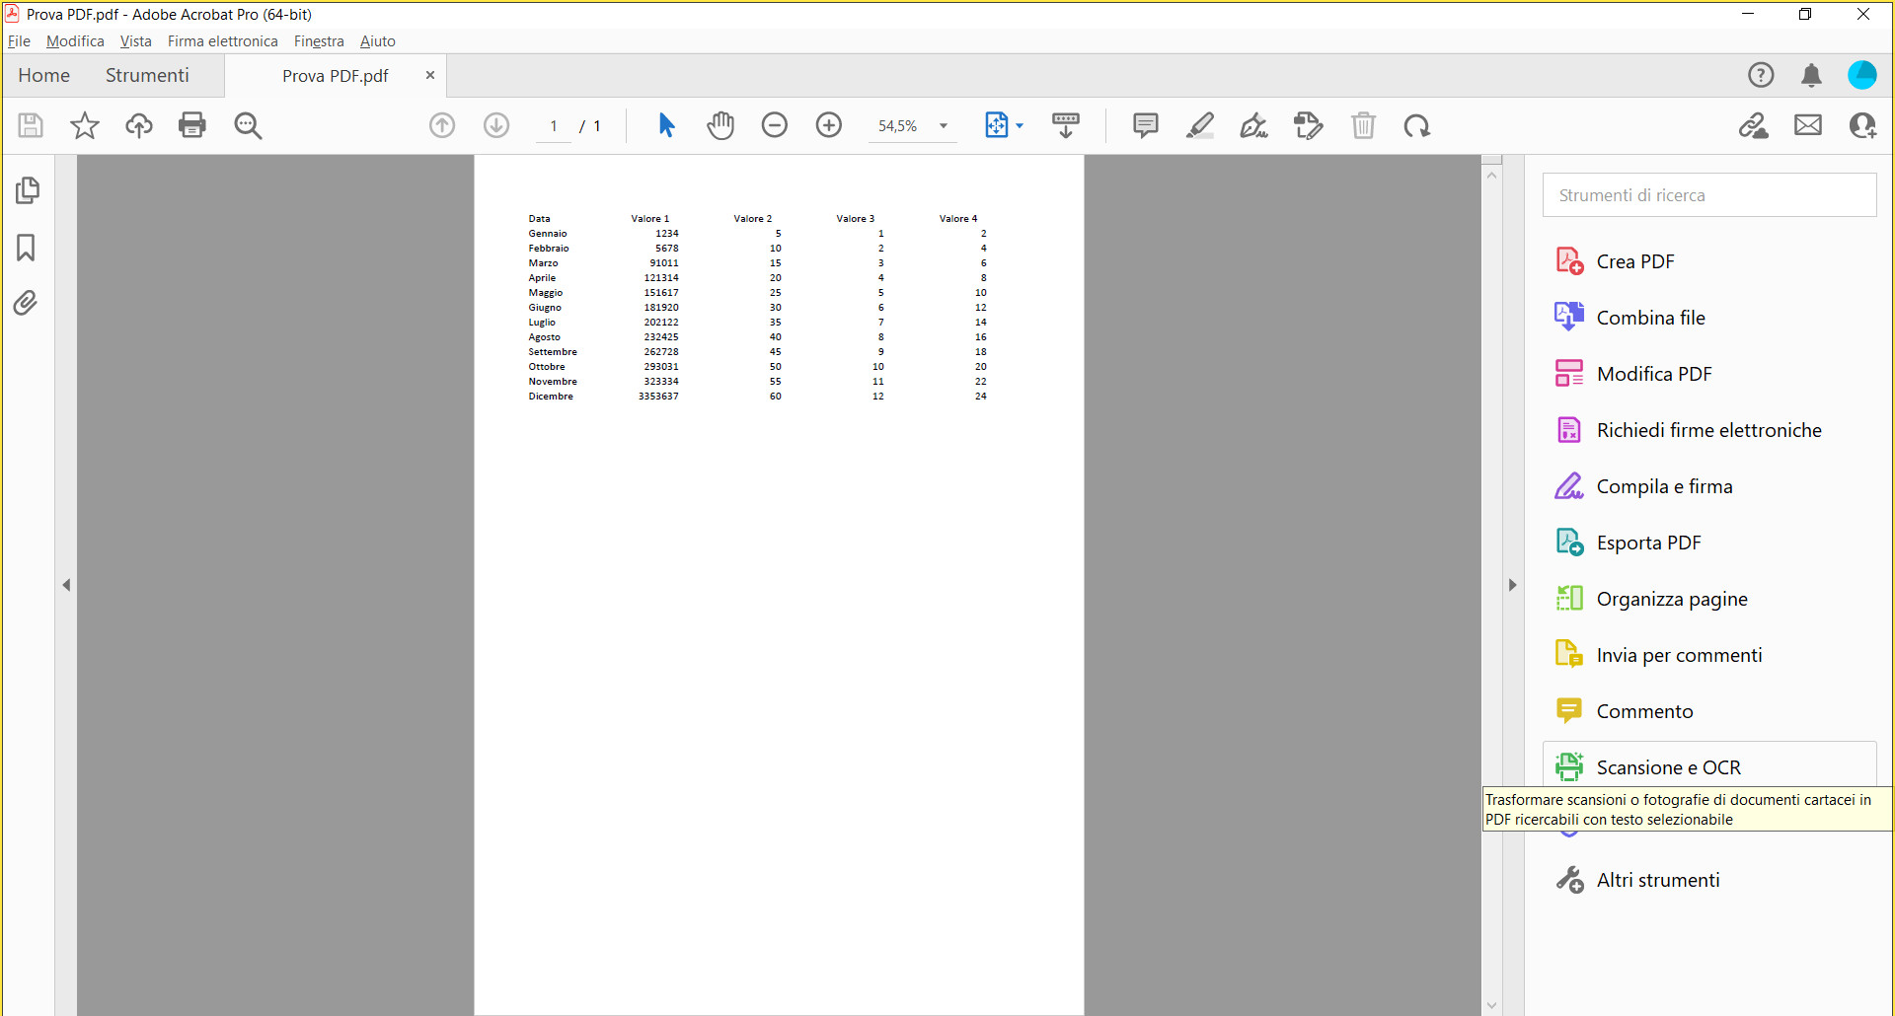Save the PDF file
Image resolution: width=1895 pixels, height=1016 pixels.
(30, 125)
